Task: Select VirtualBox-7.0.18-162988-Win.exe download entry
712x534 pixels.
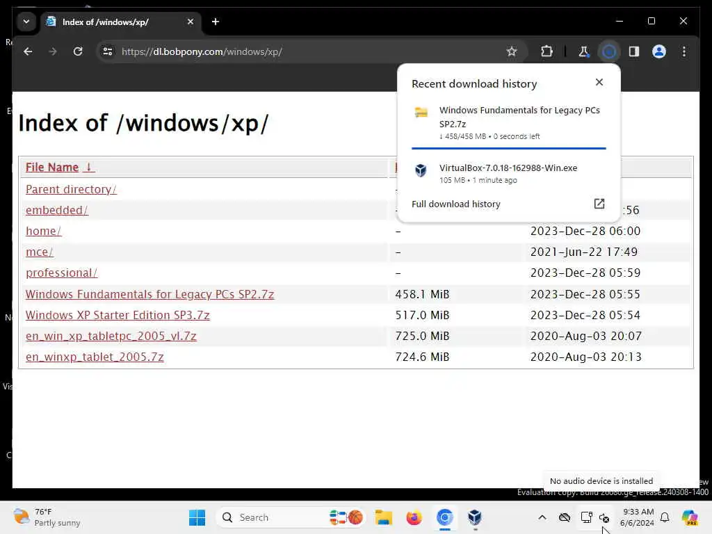Action: (x=508, y=173)
